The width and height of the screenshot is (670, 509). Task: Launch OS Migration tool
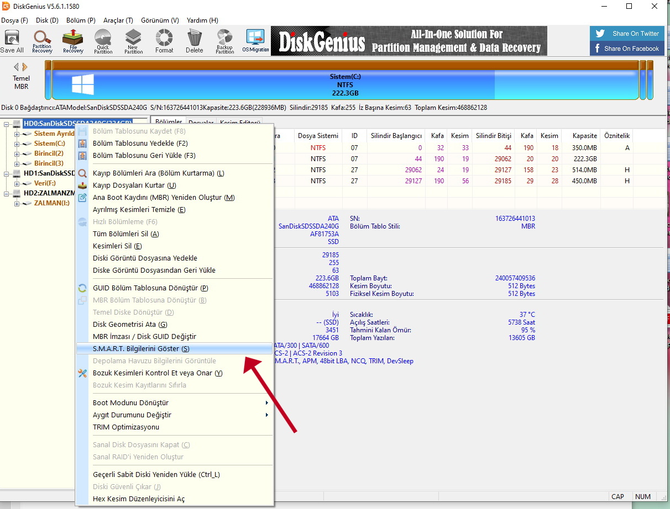coord(255,41)
